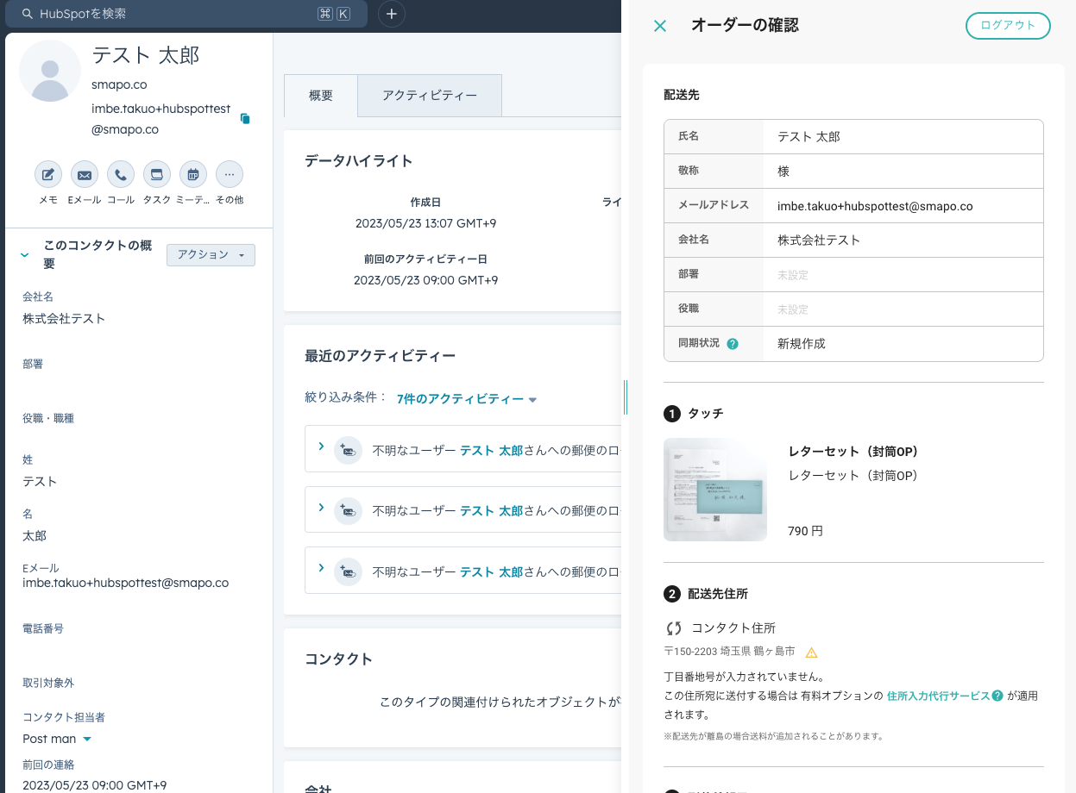
Task: Click the contact avatar image
Action: (x=50, y=71)
